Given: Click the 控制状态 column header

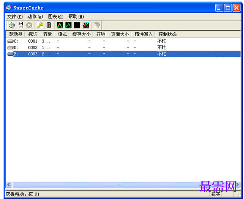Looking at the screenshot, I should [167, 34].
